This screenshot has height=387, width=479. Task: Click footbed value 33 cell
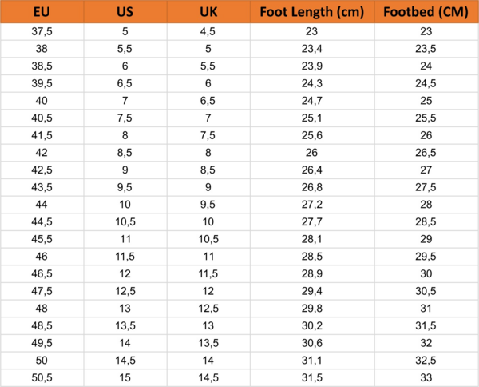pyautogui.click(x=426, y=377)
